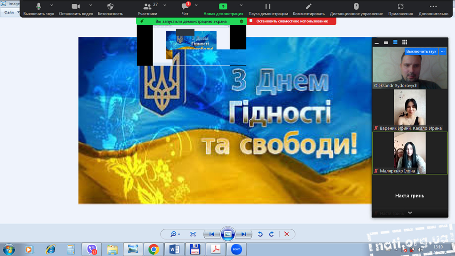This screenshot has height=256, width=455.
Task: Switch to Photo Viewer taskbar button
Action: pos(133,250)
